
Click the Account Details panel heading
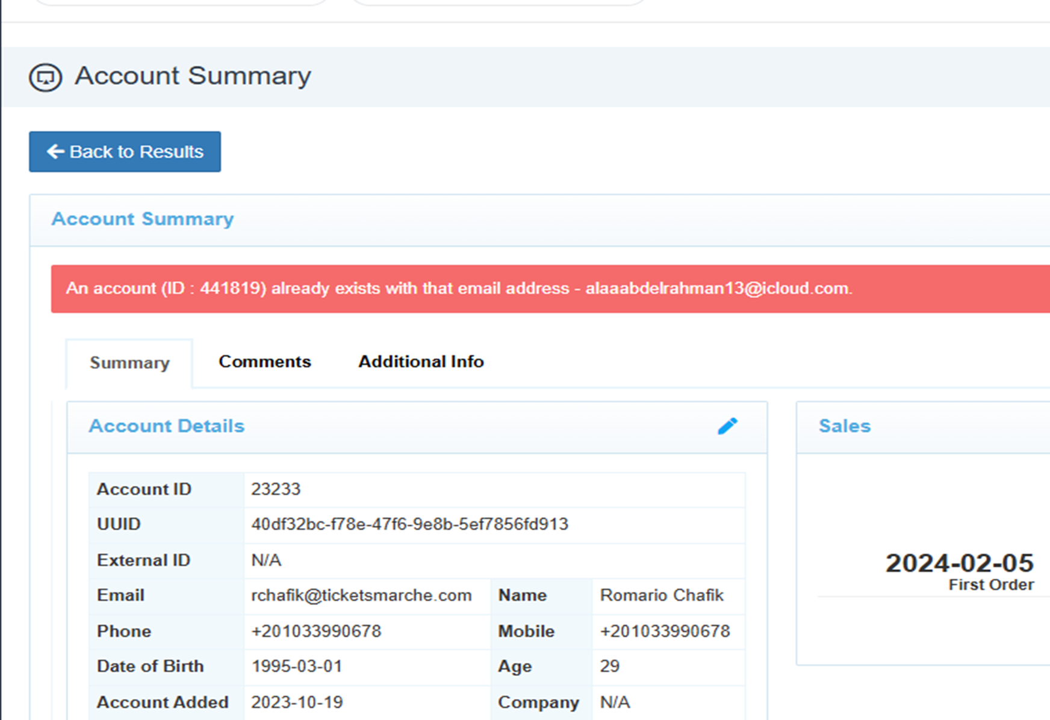(167, 426)
